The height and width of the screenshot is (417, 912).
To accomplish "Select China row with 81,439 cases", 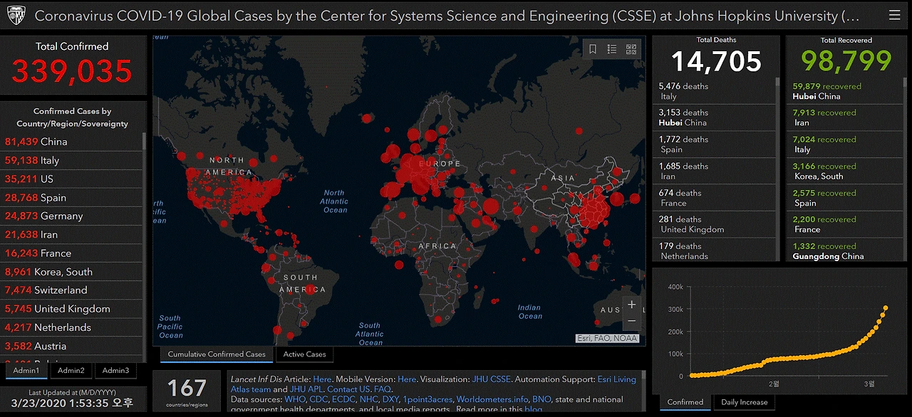I will [72, 142].
